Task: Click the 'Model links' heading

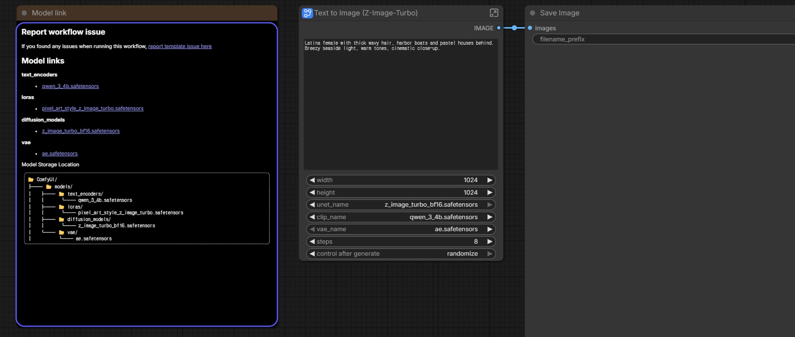Action: click(x=43, y=61)
